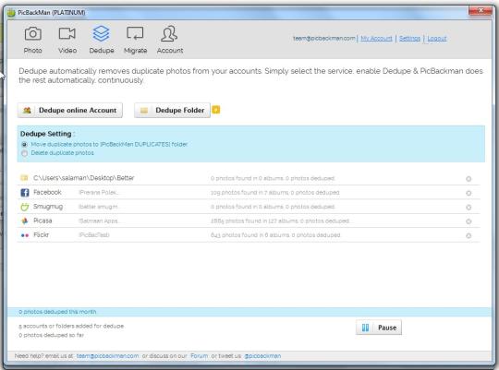Click the Flickr dots icon

[x=25, y=235]
